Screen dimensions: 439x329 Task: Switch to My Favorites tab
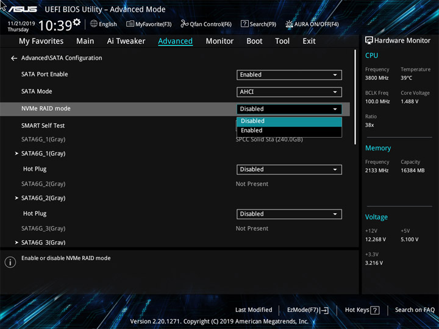[x=41, y=41]
